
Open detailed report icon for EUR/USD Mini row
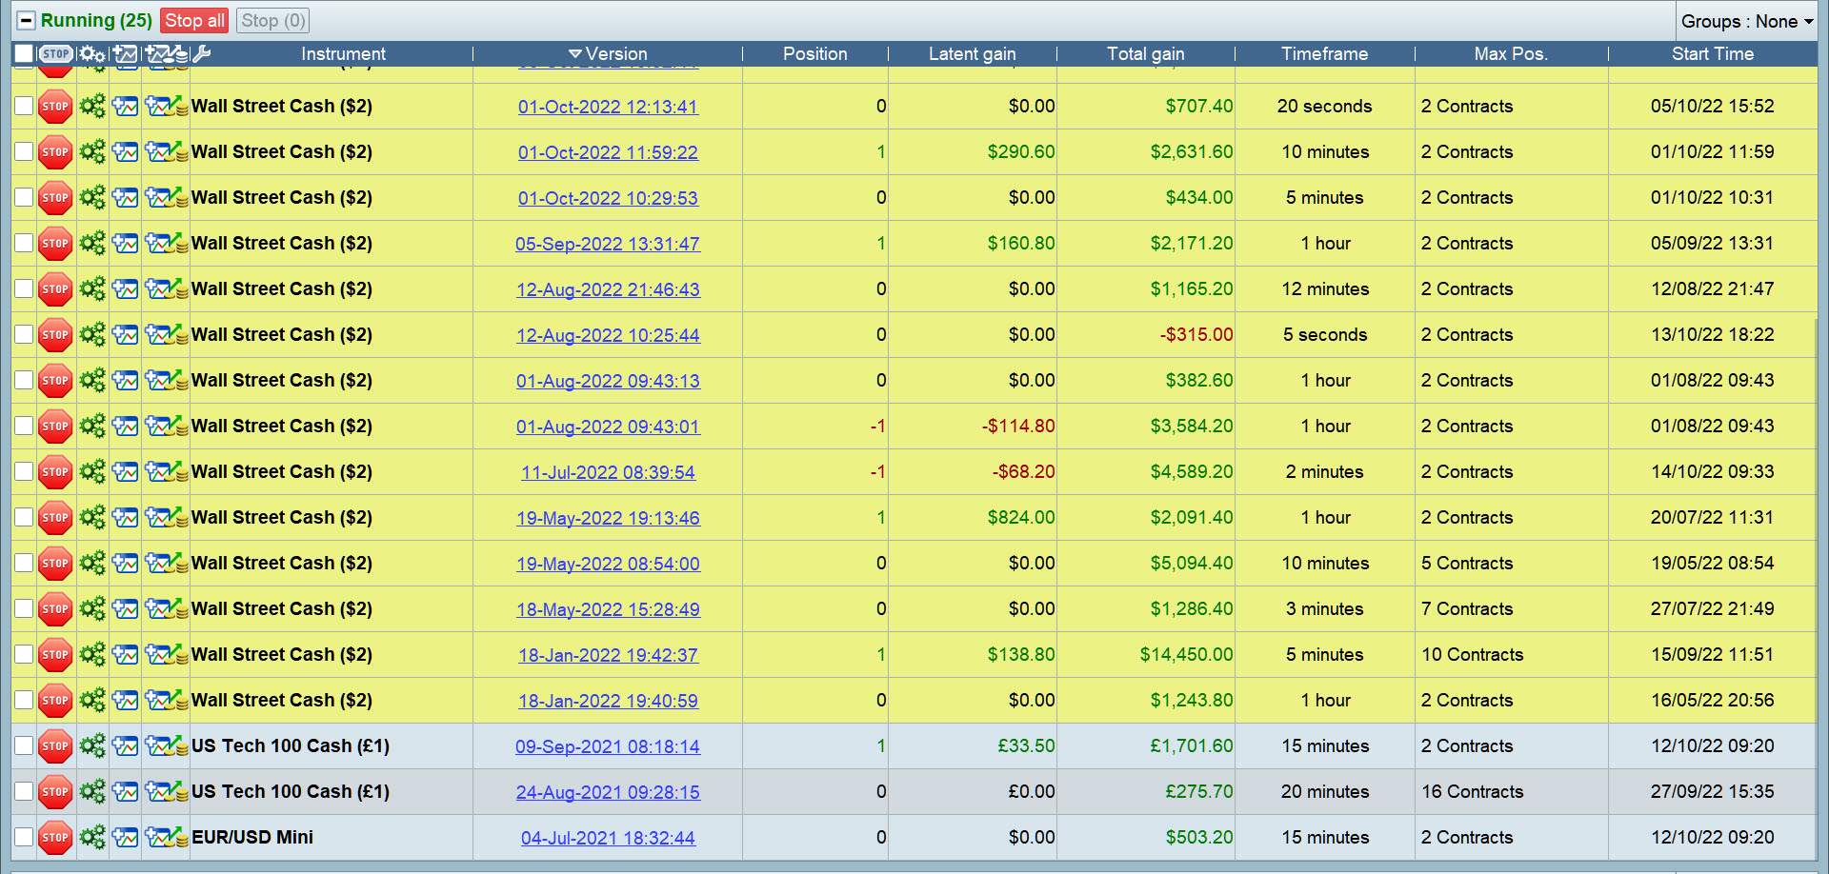(167, 838)
